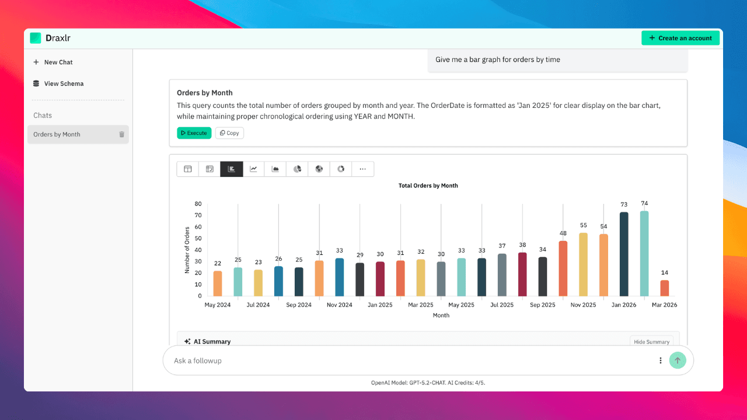Select the globe map chart icon
The height and width of the screenshot is (420, 747).
319,169
